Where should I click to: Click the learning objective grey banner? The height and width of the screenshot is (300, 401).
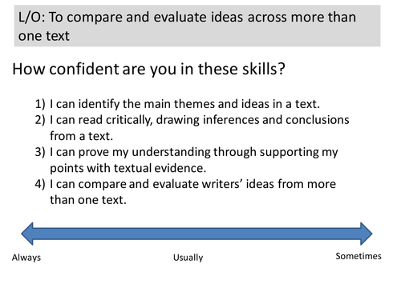(197, 26)
